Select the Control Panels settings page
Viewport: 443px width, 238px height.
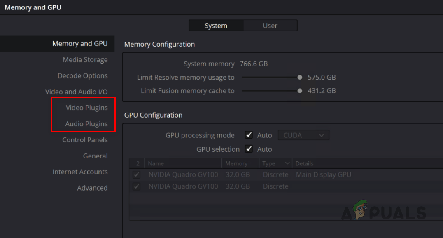(x=84, y=139)
